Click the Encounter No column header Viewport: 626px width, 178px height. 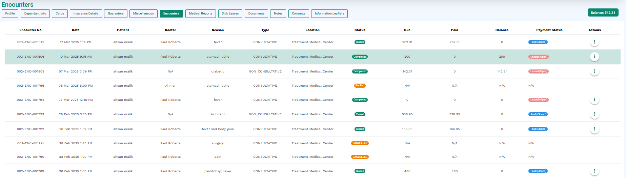tap(31, 30)
